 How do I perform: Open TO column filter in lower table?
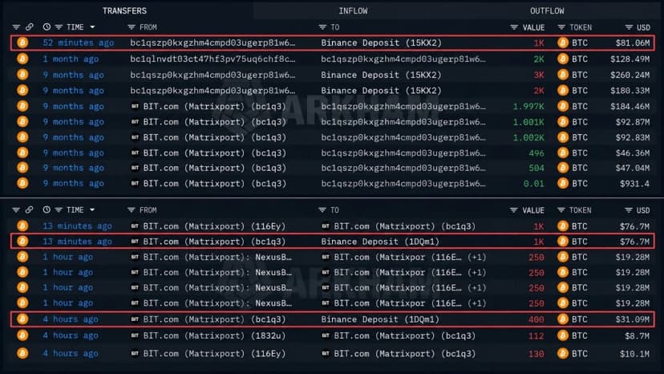tap(322, 210)
